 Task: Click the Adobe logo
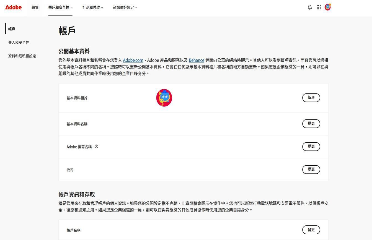pyautogui.click(x=13, y=7)
